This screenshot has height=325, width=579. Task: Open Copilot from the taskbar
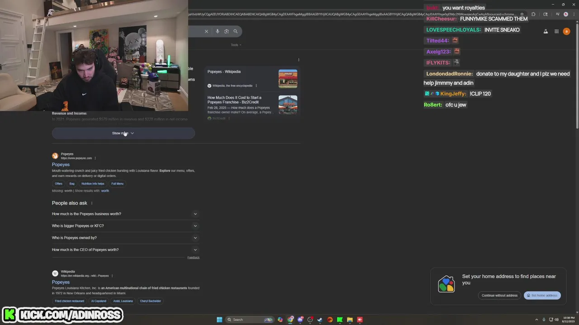(280, 320)
